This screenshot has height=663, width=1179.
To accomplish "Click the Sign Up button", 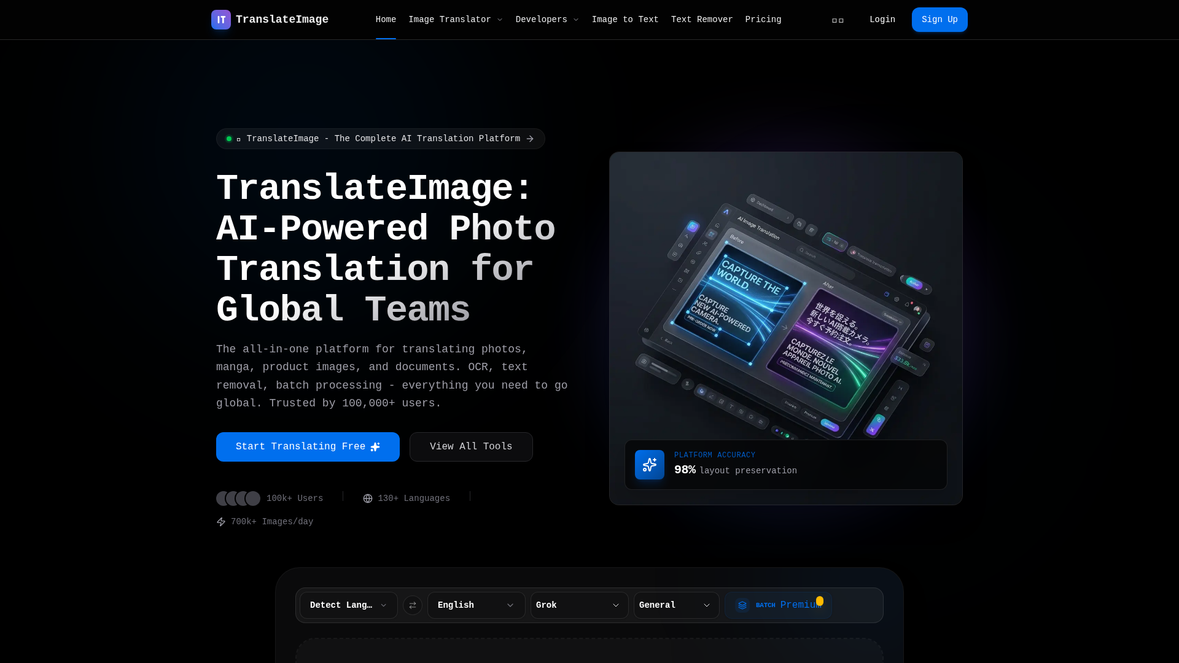I will (939, 20).
